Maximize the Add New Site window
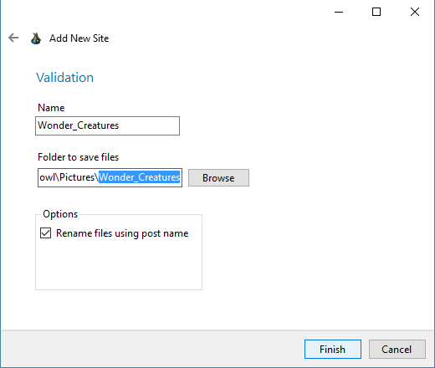 point(376,12)
